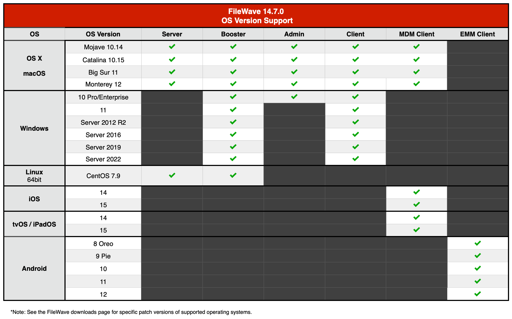Click the Client checkmark for Server 2016

point(356,134)
